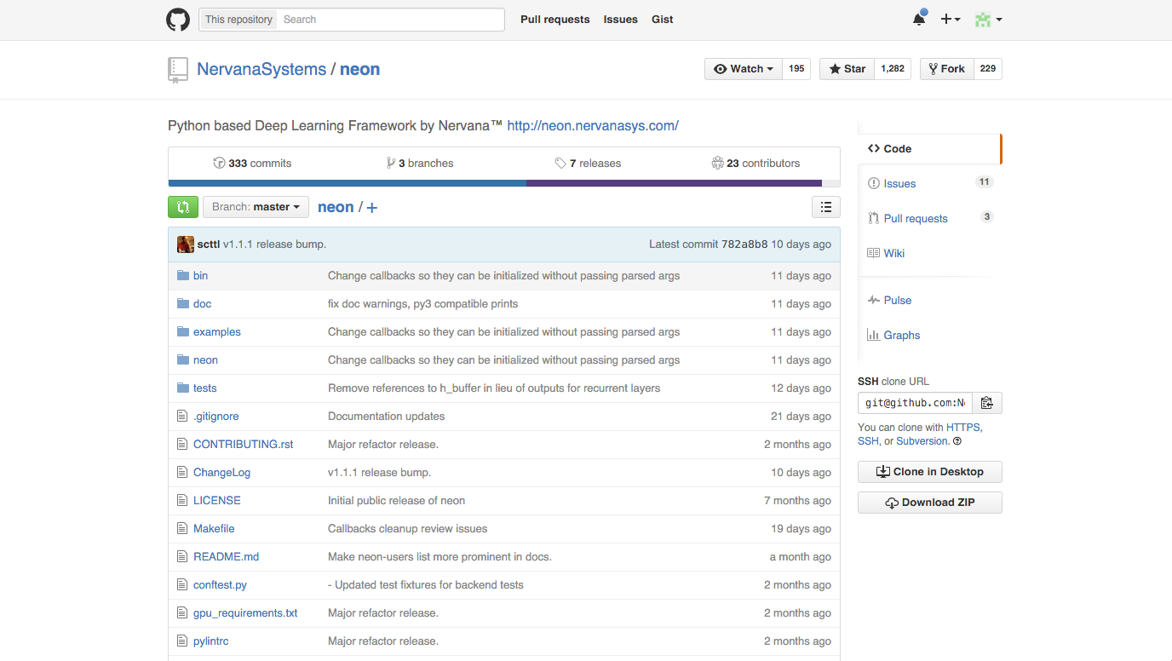Open the commit hash 782a8b8
1172x661 pixels.
coord(744,244)
